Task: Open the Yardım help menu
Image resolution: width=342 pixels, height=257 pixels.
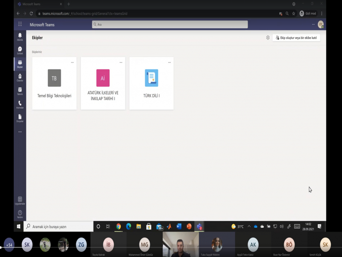Action: 20,214
